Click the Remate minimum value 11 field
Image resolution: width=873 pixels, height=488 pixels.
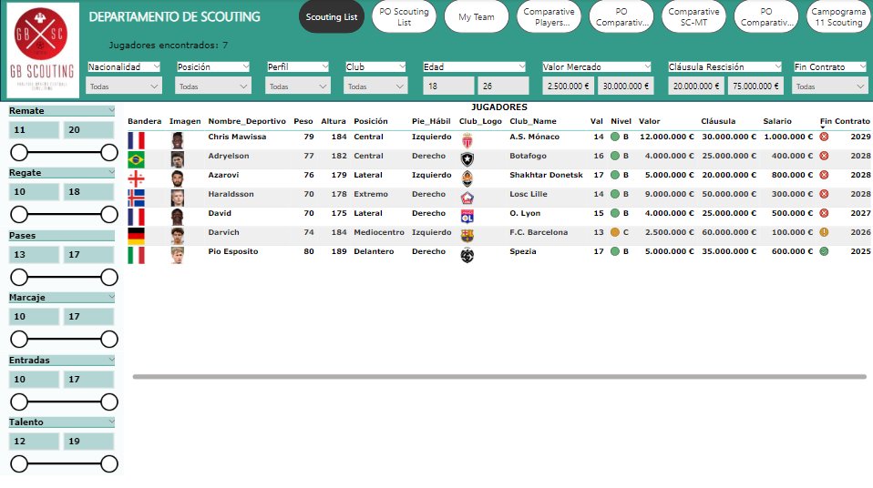coord(34,129)
